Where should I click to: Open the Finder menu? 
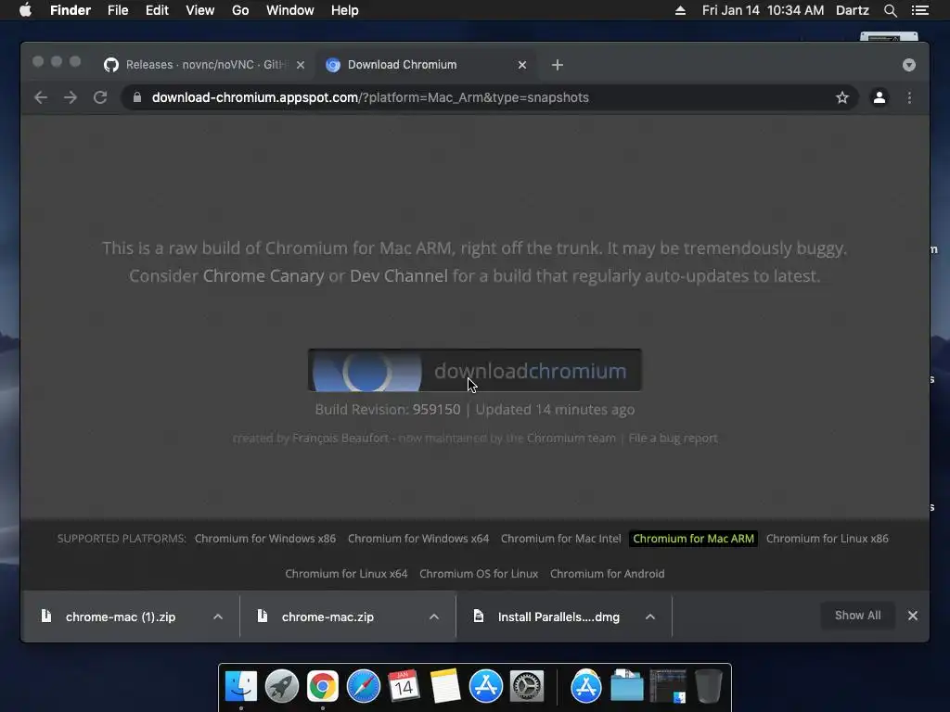tap(71, 10)
